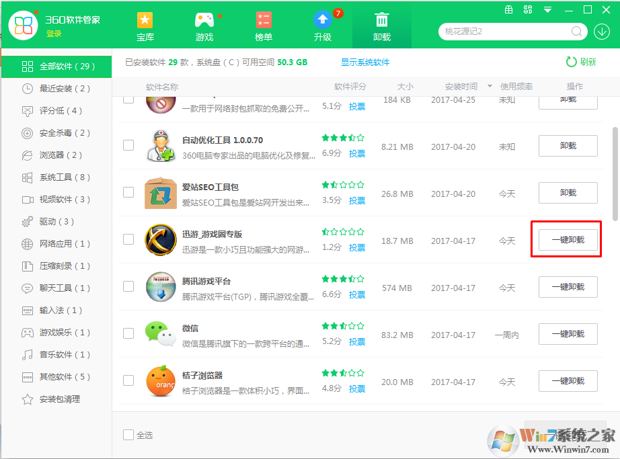Click 一键卸载 for 微信

coord(568,334)
